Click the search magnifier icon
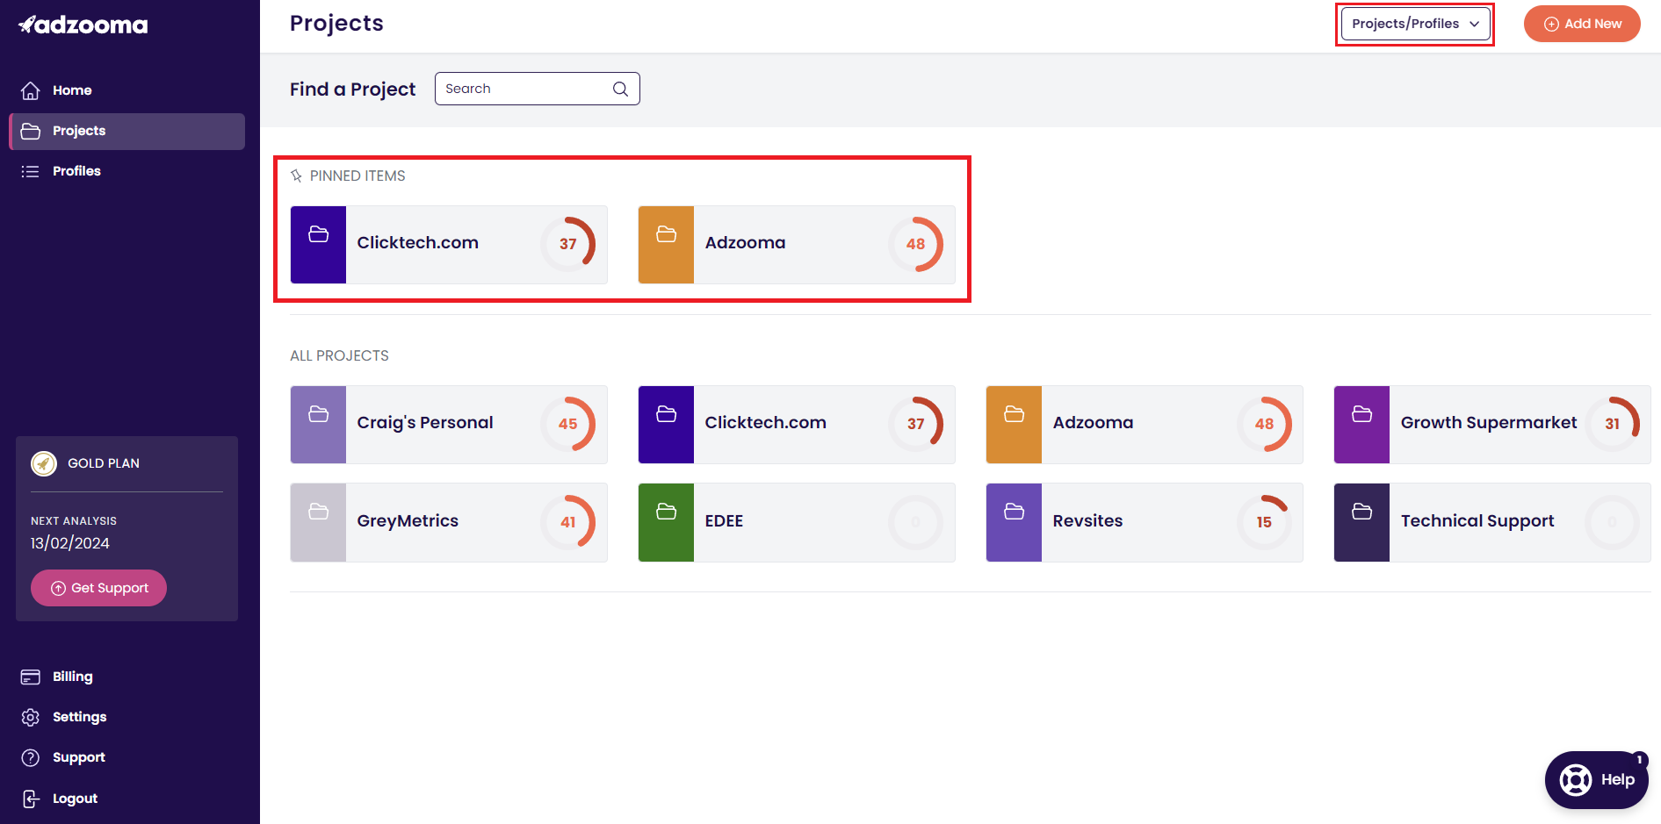 click(x=620, y=89)
